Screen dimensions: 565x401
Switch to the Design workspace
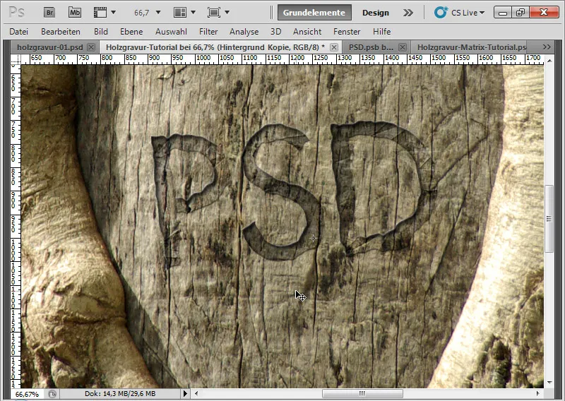coord(376,13)
